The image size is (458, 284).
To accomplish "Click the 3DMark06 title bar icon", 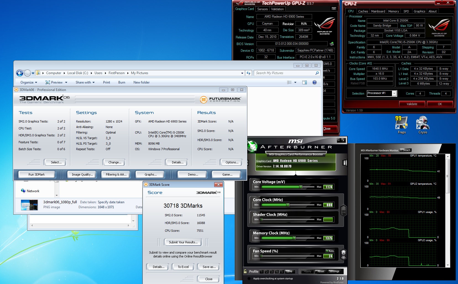I will (16, 90).
